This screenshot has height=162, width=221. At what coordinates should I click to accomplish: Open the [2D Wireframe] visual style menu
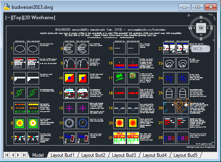click(39, 18)
